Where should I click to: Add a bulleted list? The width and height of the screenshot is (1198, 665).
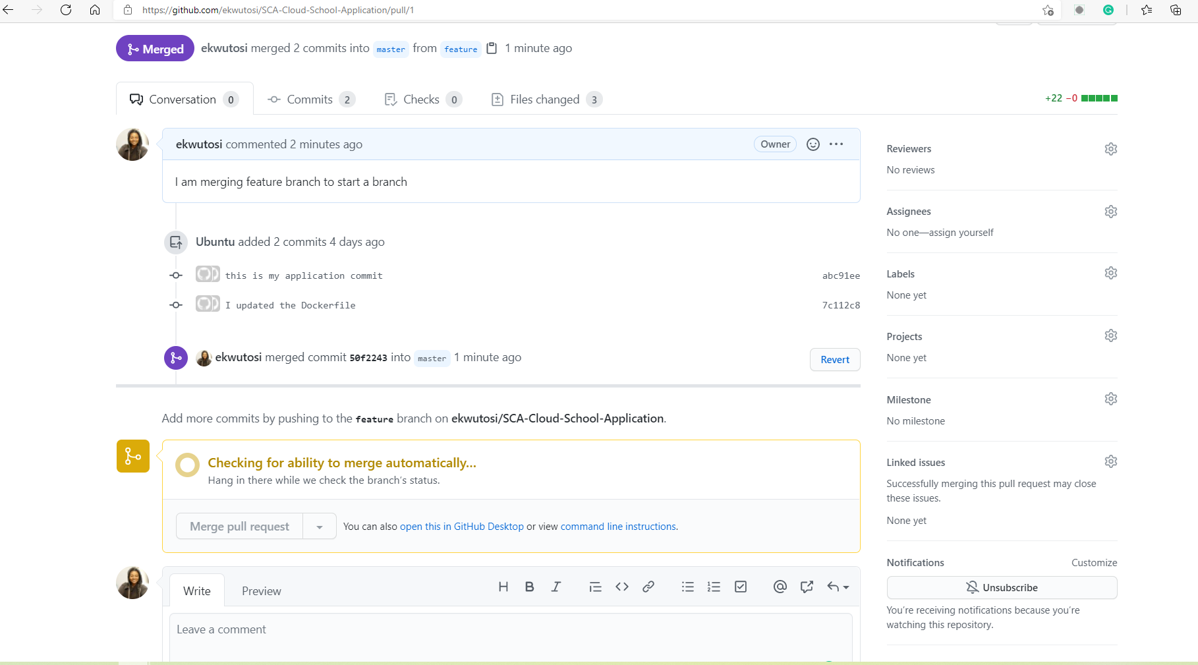pyautogui.click(x=688, y=587)
